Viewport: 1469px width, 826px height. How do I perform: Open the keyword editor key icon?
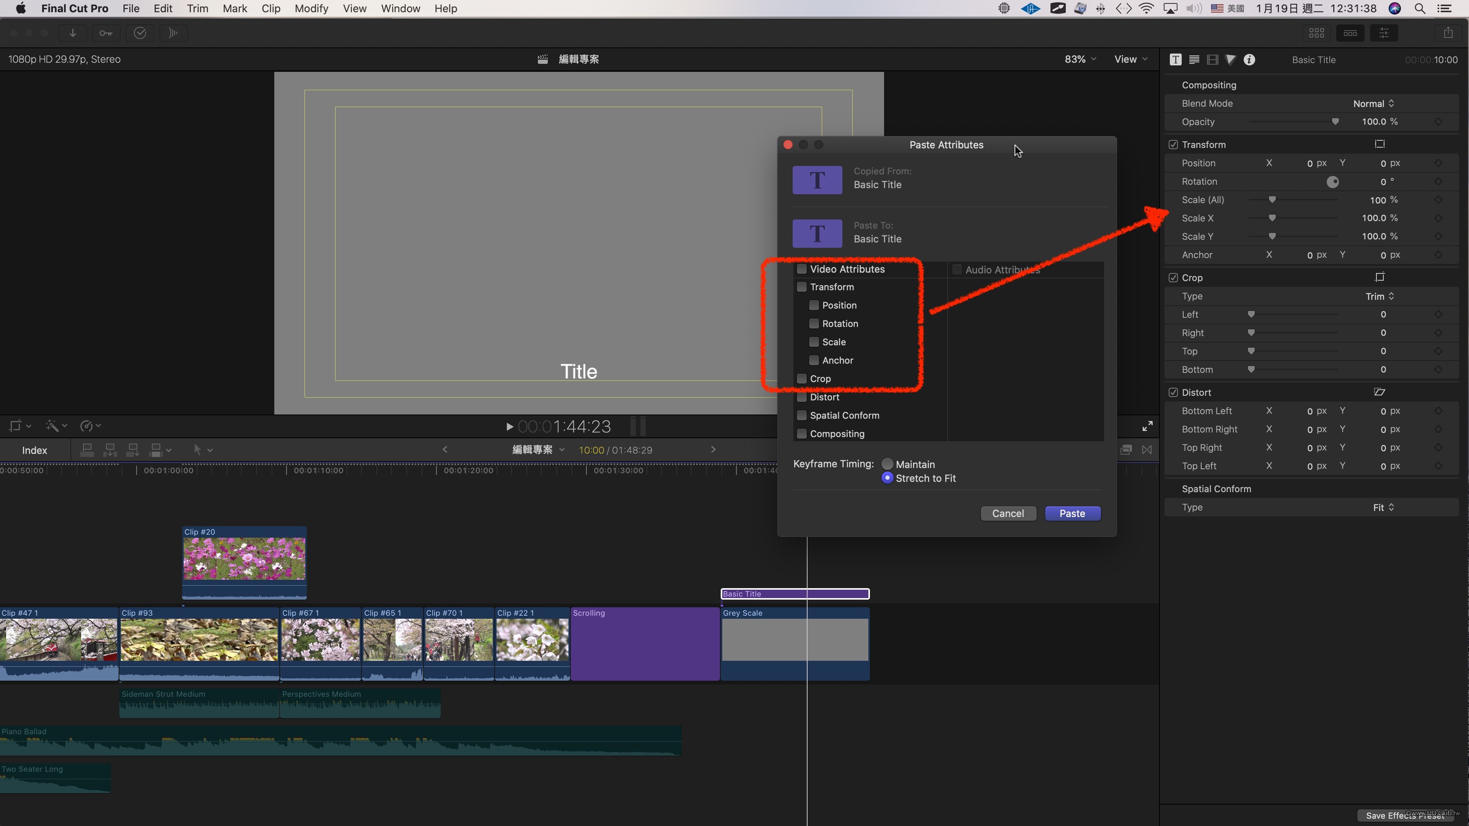coord(106,33)
